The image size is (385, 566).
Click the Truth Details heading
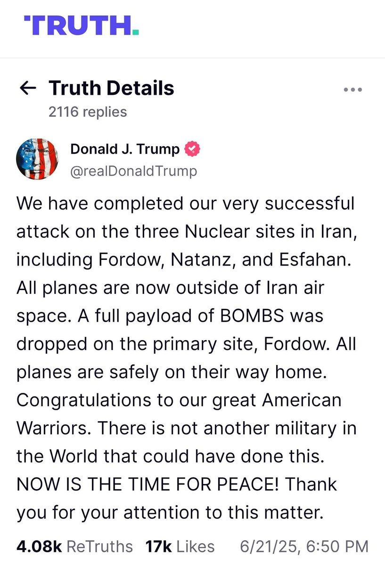[x=111, y=88]
